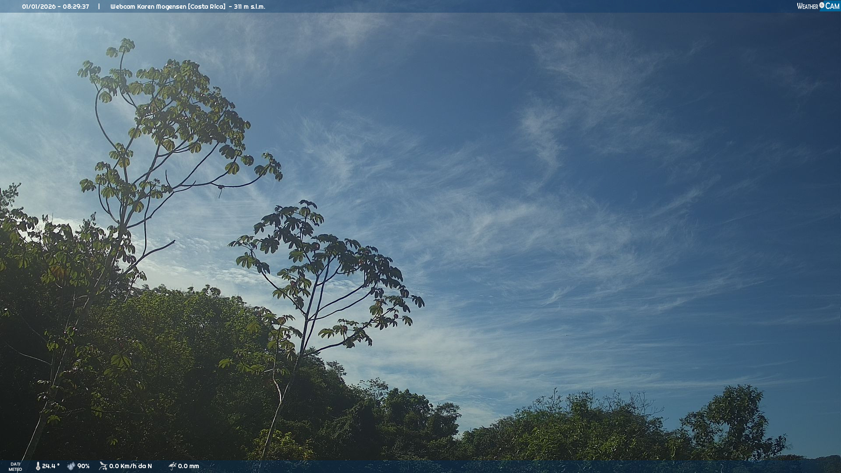Click the camera lens in WeatherCam logo
Screen dimensions: 841x473
pos(822,5)
